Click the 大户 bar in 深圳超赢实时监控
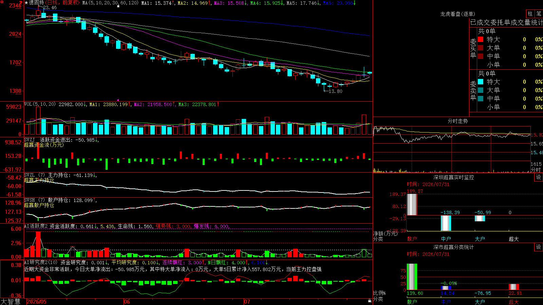Viewport: 543px width, 305px height. click(480, 218)
